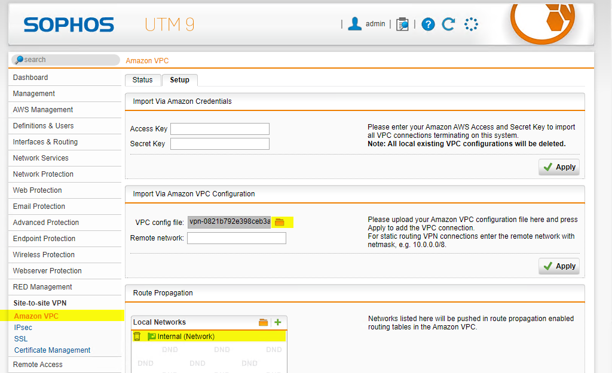The image size is (612, 373).
Task: Select the Setup tab
Action: pyautogui.click(x=179, y=80)
